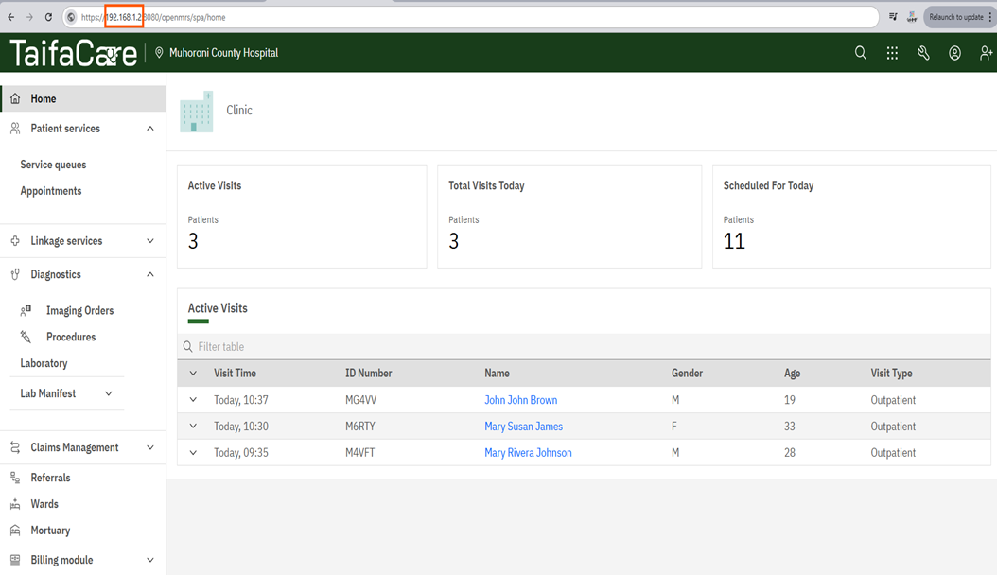
Task: Open patient John John Brown
Action: [521, 400]
